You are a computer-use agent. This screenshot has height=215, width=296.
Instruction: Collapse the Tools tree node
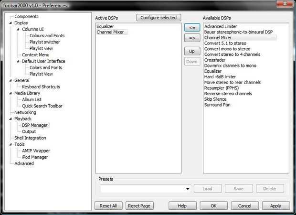(11, 144)
